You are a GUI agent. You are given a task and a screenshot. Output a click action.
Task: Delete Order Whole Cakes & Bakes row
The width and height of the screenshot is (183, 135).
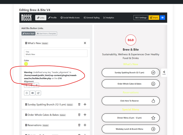coord(79,115)
